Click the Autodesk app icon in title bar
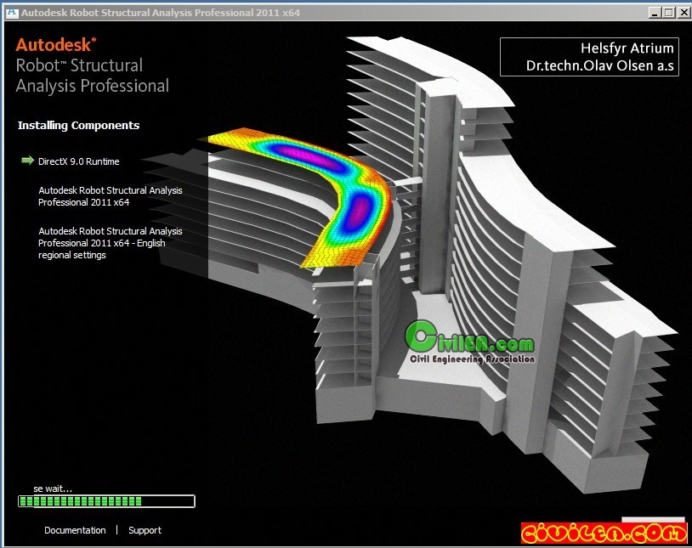692x548 pixels. click(x=12, y=13)
